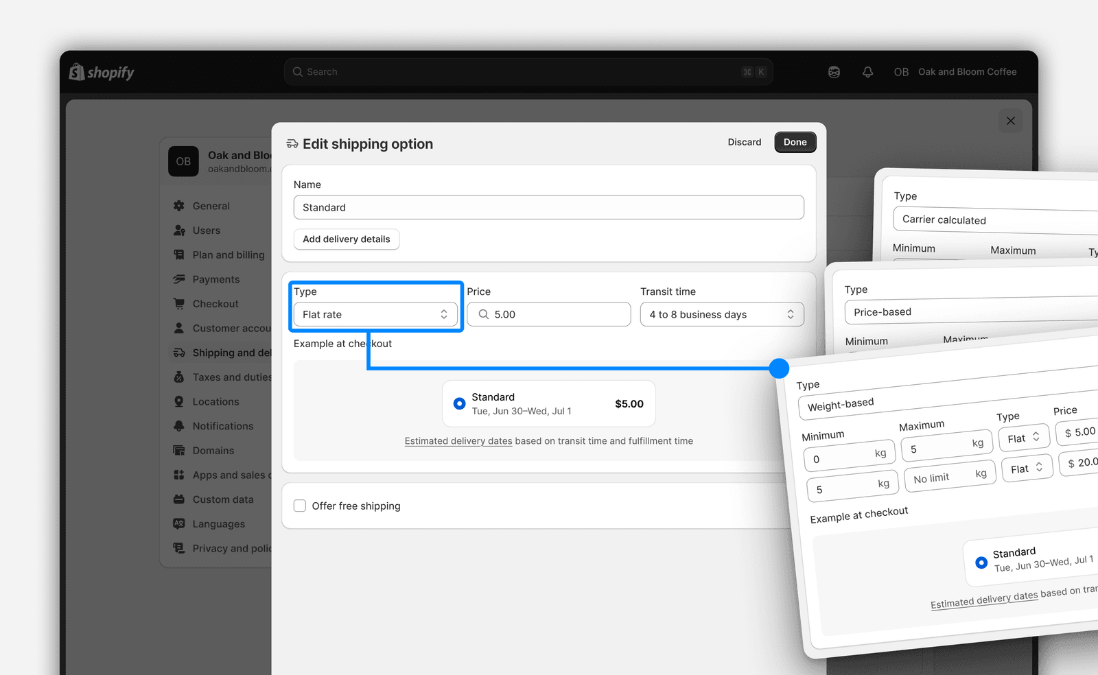Click the Domains icon in sidebar

click(x=179, y=451)
